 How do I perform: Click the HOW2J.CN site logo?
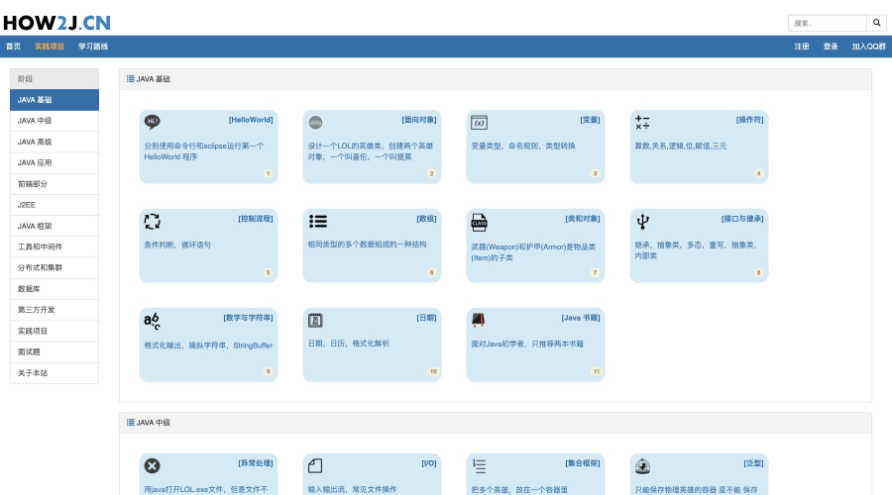[56, 23]
